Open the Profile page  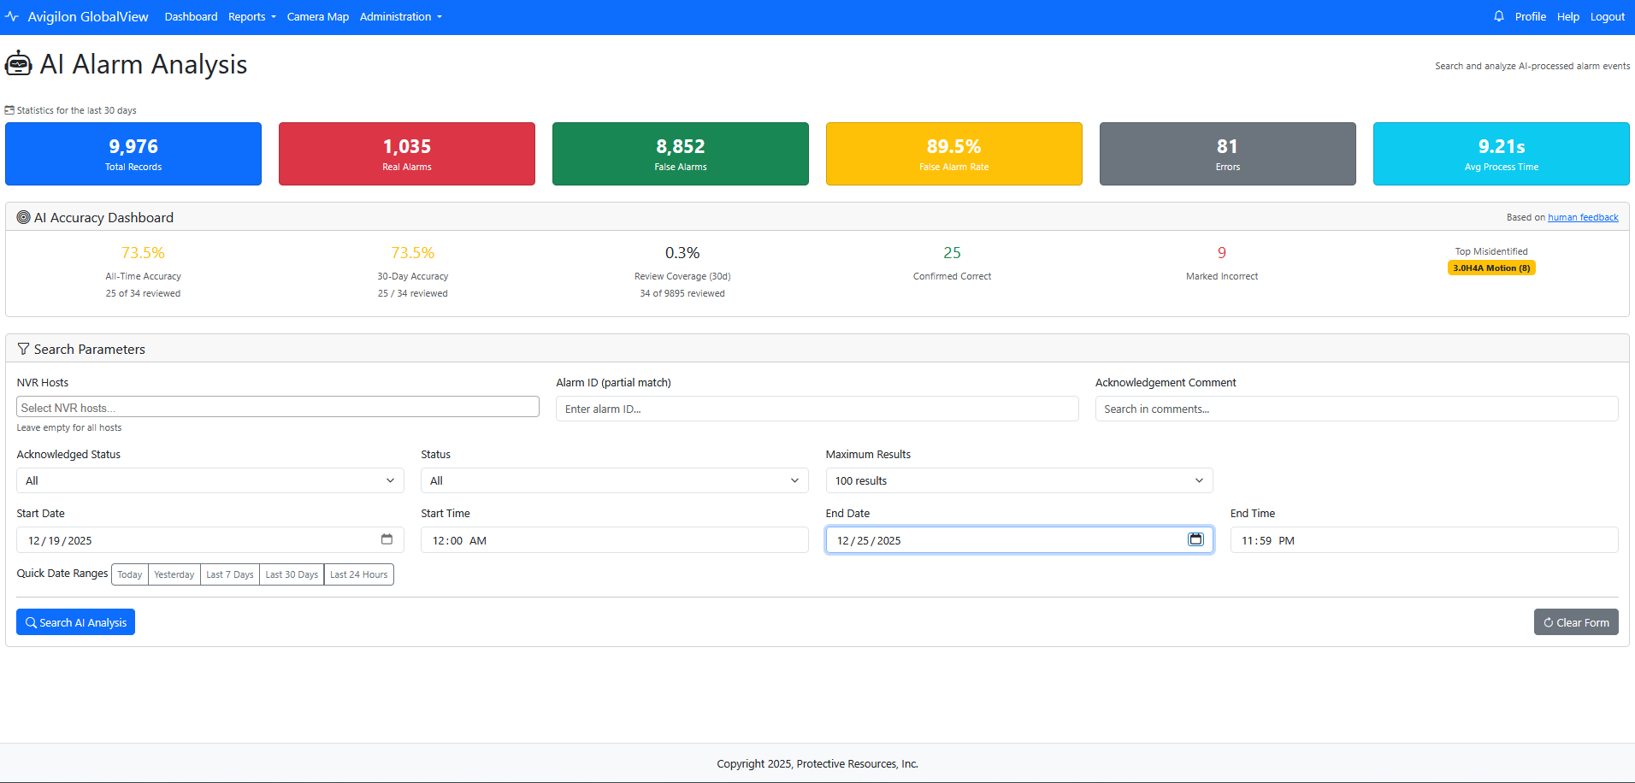(1531, 16)
